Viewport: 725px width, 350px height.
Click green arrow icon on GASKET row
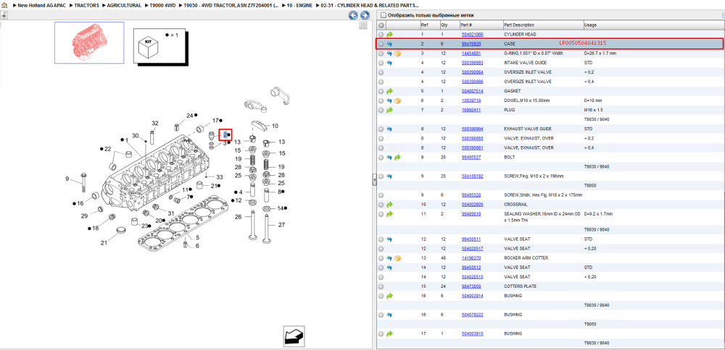[389, 91]
